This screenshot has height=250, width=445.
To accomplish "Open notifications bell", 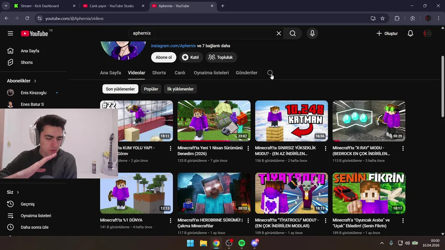I will point(410,33).
